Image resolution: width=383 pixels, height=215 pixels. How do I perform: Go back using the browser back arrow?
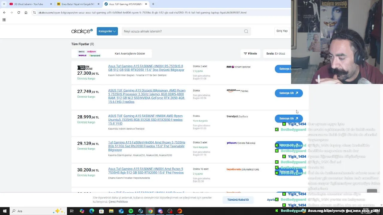pyautogui.click(x=4, y=13)
